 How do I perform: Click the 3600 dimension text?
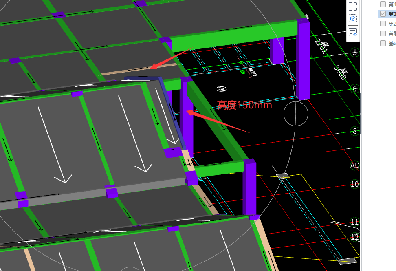point(341,72)
